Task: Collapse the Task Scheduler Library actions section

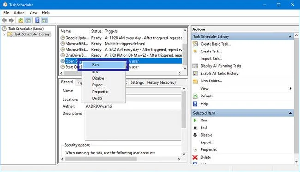Action: [290, 37]
